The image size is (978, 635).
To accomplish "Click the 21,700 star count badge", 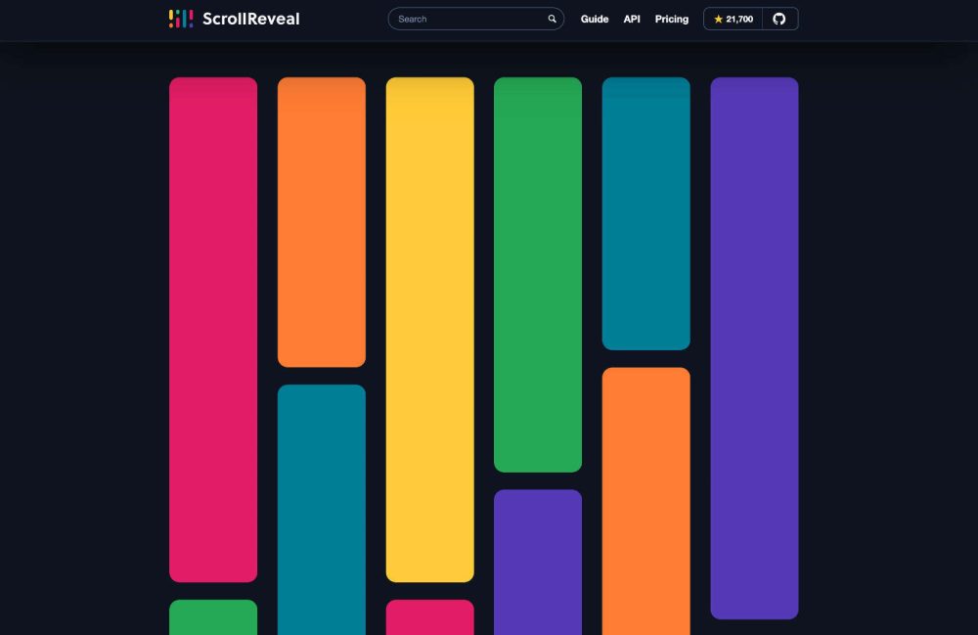I will click(x=733, y=18).
